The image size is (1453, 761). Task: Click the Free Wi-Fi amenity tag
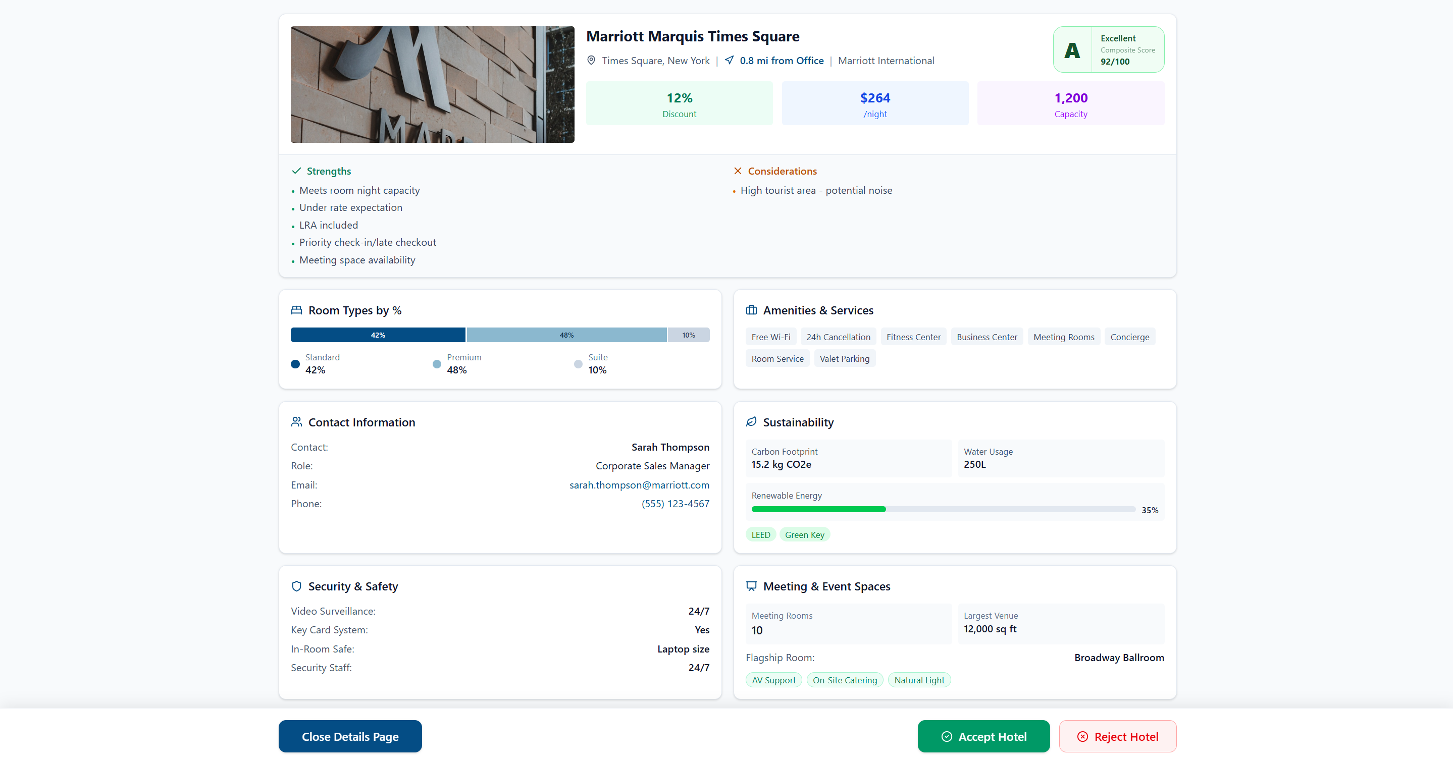[770, 337]
